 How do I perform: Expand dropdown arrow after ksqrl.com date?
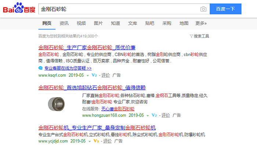coord(88,75)
